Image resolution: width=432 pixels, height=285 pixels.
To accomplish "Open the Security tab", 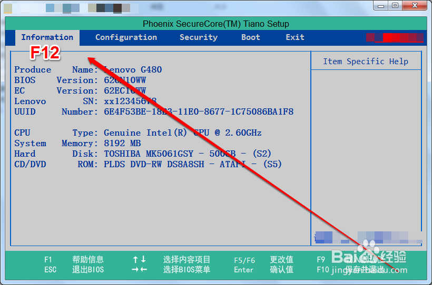I will pyautogui.click(x=199, y=37).
